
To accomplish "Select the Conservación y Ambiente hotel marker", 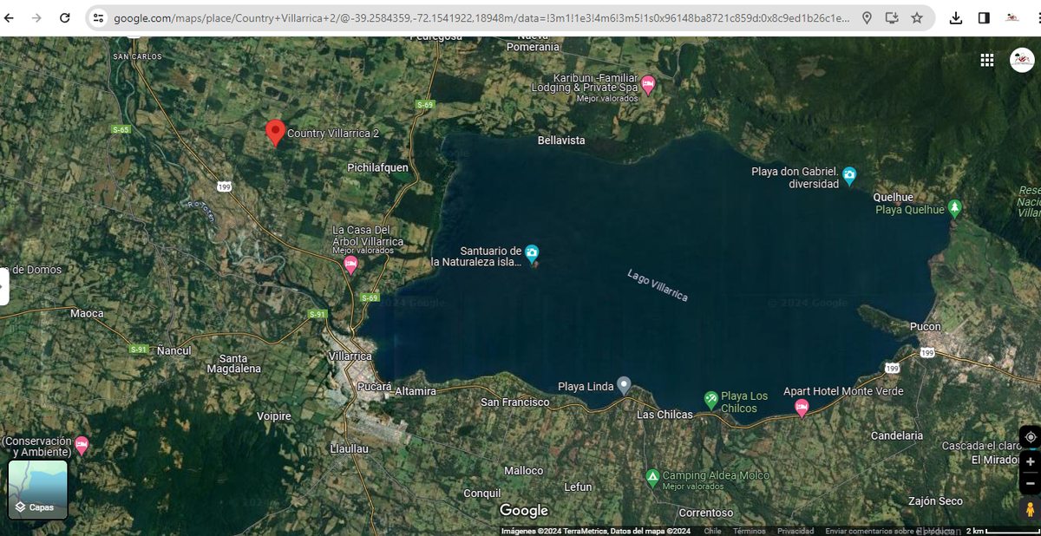I will click(82, 446).
